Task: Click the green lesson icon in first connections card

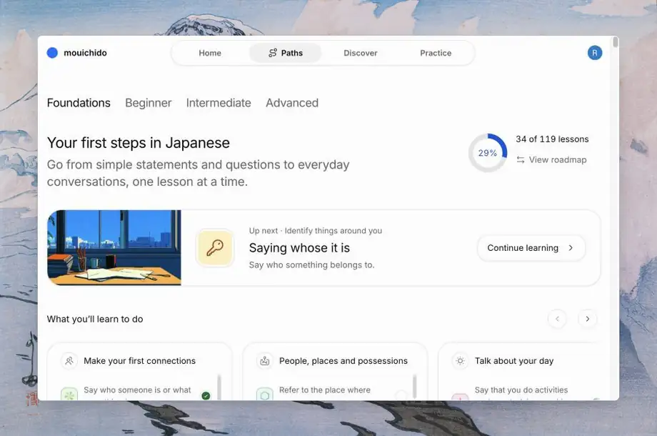Action: coord(69,394)
